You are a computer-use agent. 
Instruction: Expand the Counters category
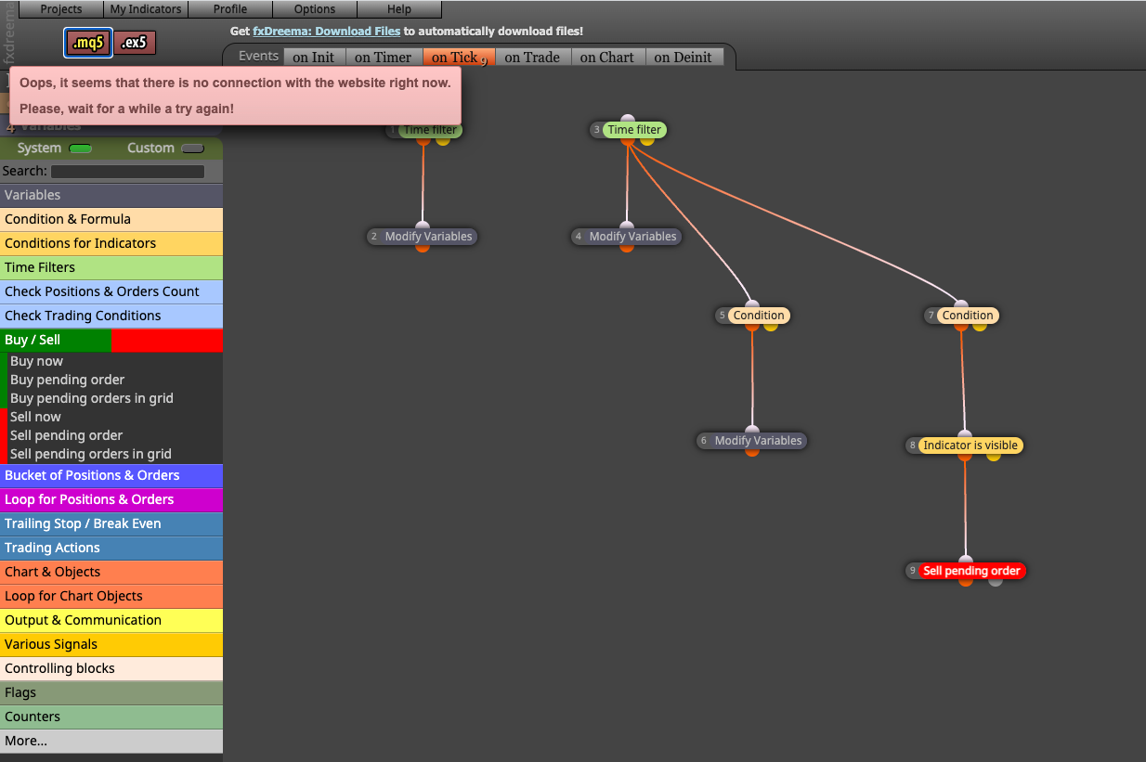111,717
